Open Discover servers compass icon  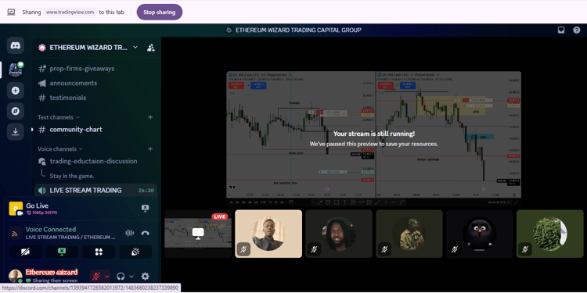16,111
